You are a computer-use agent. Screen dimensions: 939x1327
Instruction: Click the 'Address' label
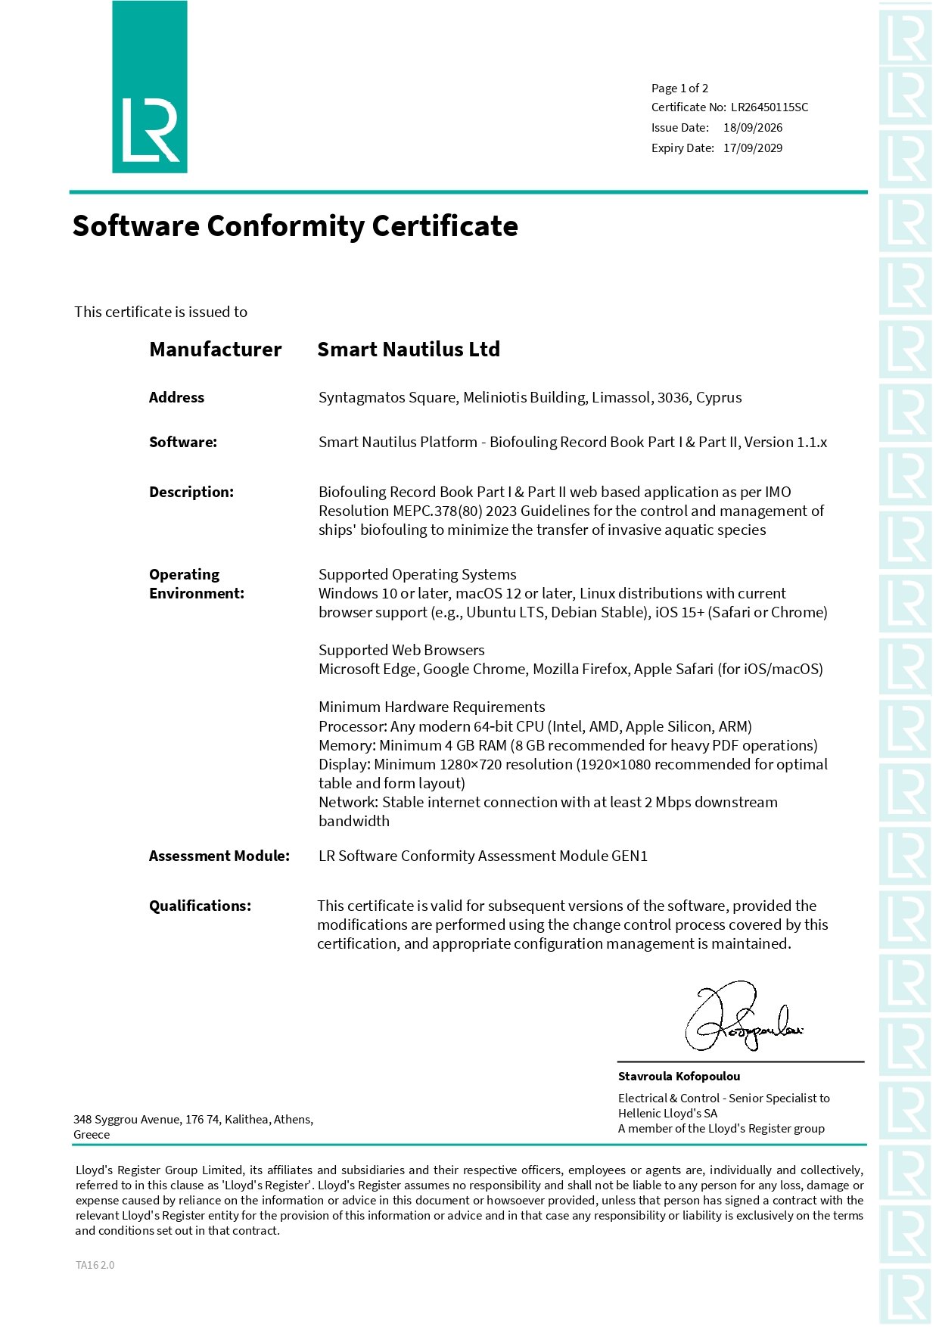pyautogui.click(x=176, y=397)
